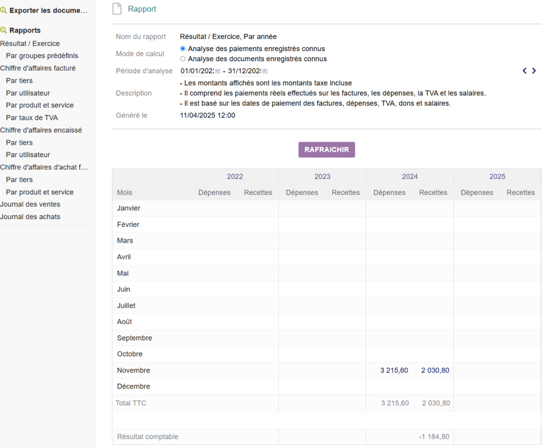Open Journal des achats report
Screen dimensions: 549x448
[x=30, y=216]
